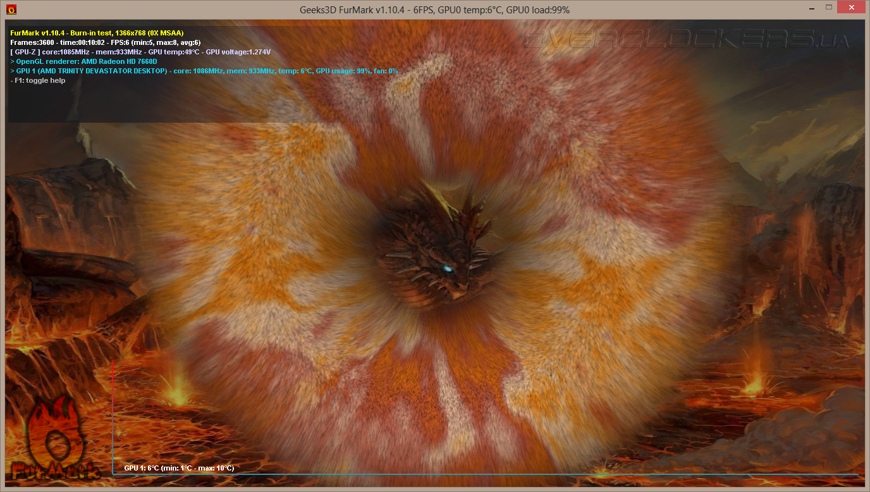The width and height of the screenshot is (870, 492).
Task: Click the 'F1: toggle help' hint text
Action: 38,80
